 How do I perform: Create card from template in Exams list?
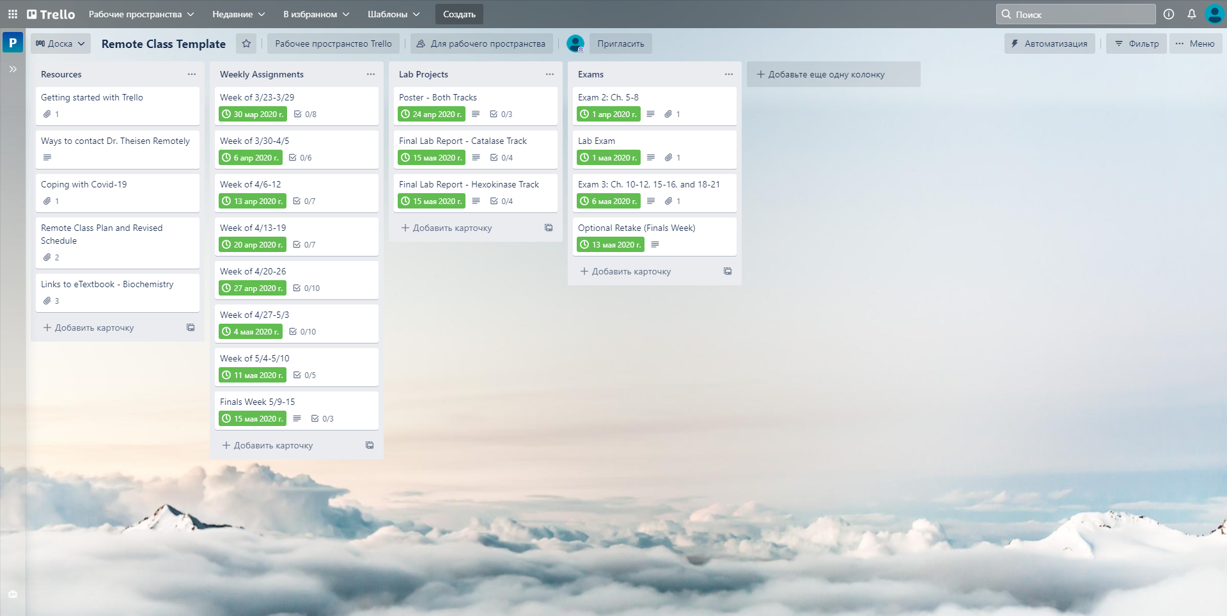coord(728,271)
